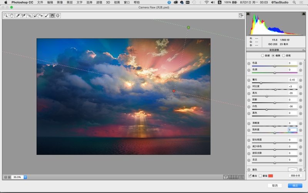This screenshot has height=193, width=308.
Task: Click the green gradient start pin
Action: (x=188, y=27)
